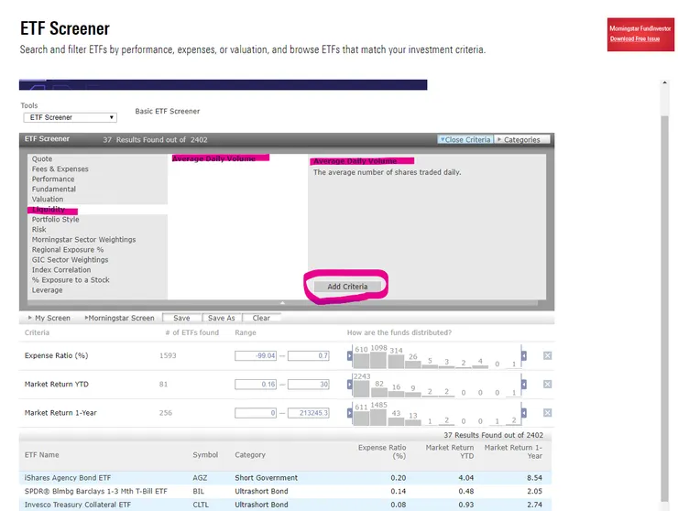Click left slider handle of Market Return 1-Year histogram

350,413
